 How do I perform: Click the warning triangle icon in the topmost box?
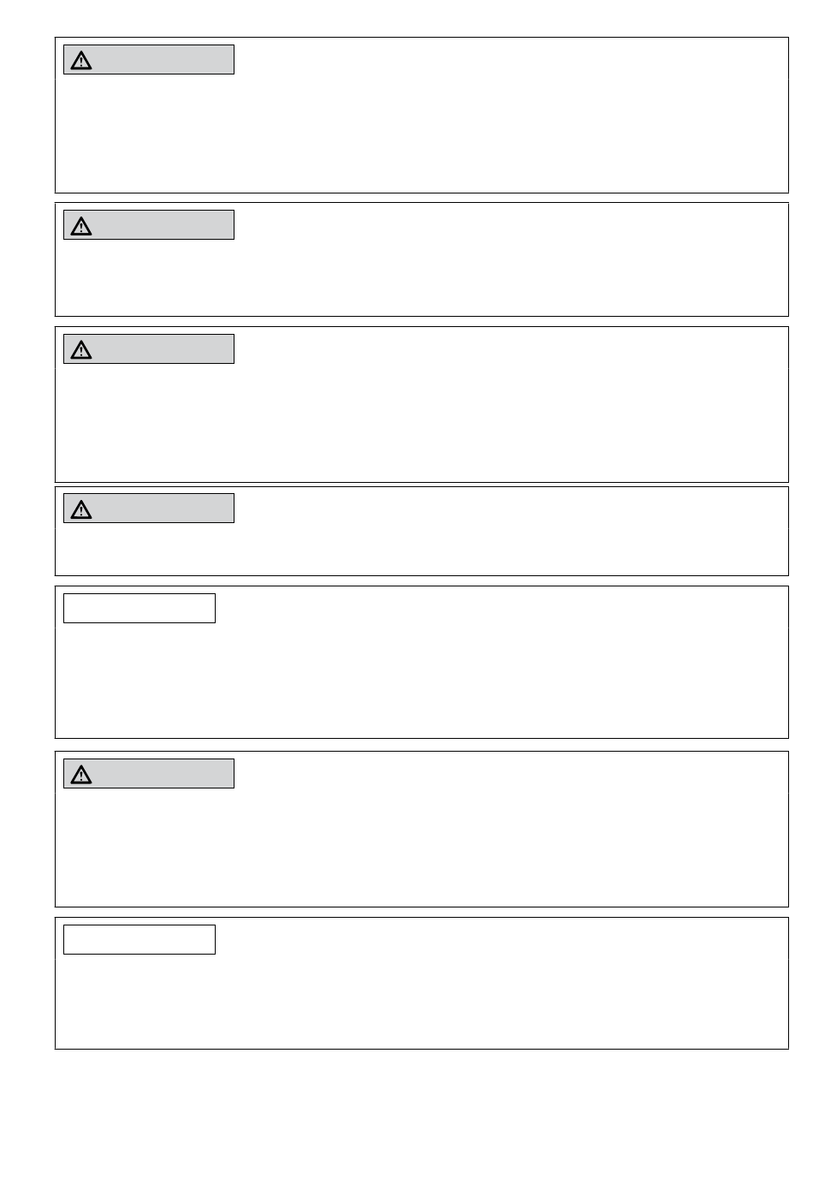(81, 60)
